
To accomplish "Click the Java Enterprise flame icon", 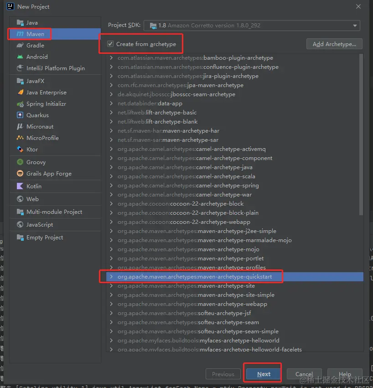I will point(21,92).
